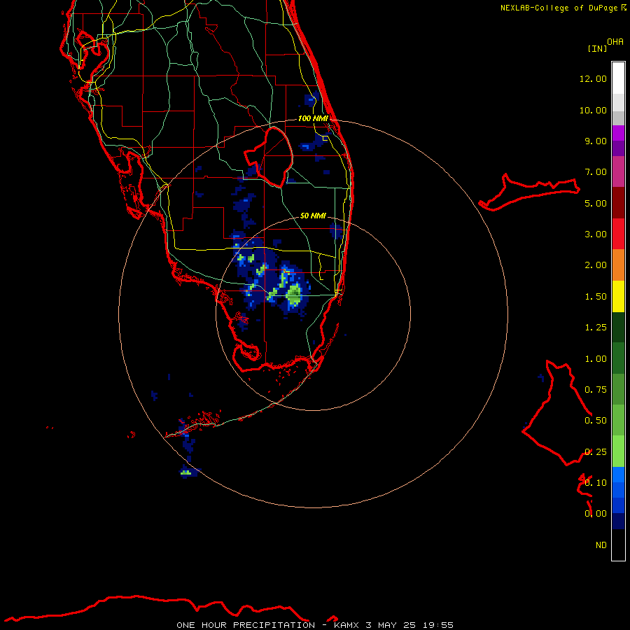Click the 0.75 legend value
This screenshot has width=630, height=630.
596,390
